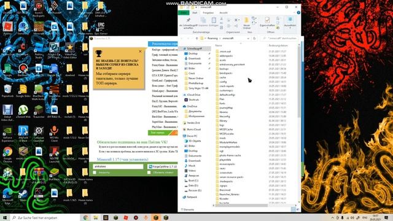Open the dropdown arrow under Auswählen
Image resolution: width=393 pixels, height=221 pixels.
[x=290, y=28]
